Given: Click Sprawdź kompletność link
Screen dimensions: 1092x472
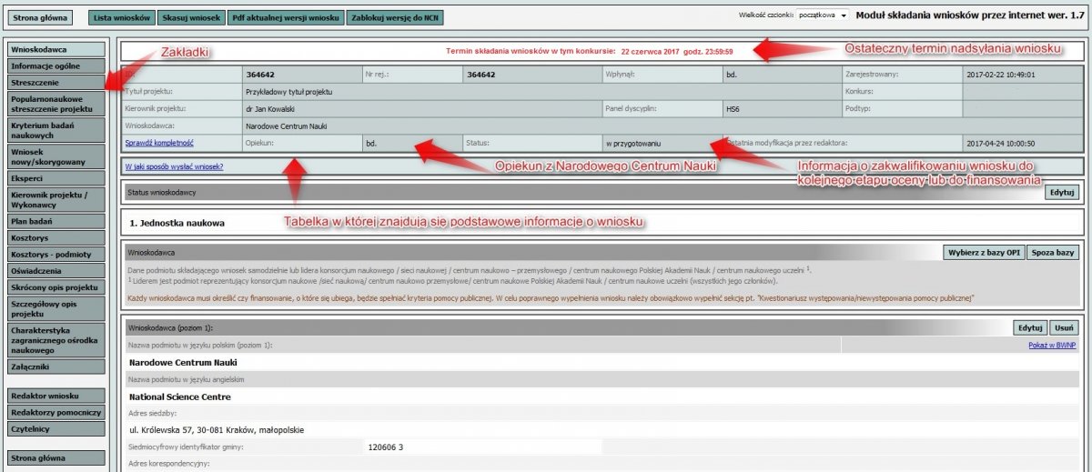Looking at the screenshot, I should point(159,143).
